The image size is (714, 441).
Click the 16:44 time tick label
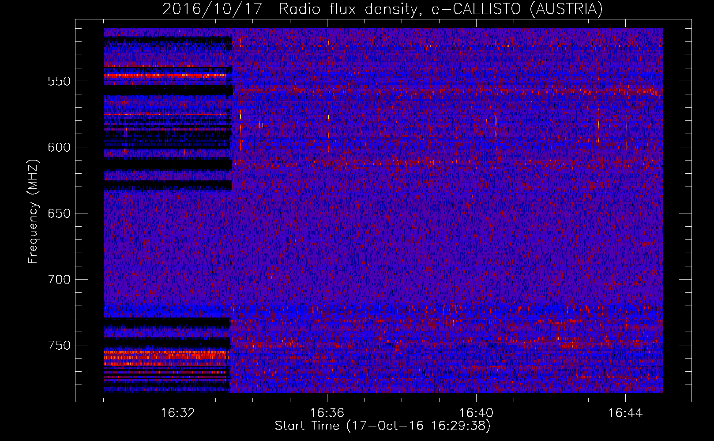click(x=625, y=413)
